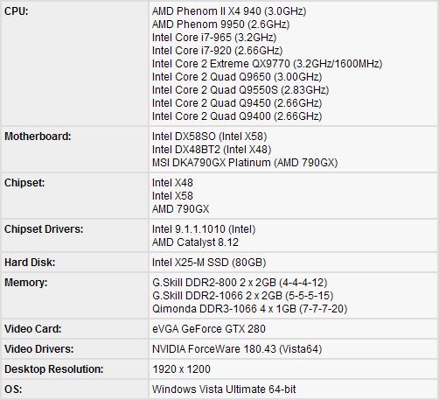Click MSI DKA790GX Platinum entry
The image size is (439, 400).
pyautogui.click(x=245, y=163)
